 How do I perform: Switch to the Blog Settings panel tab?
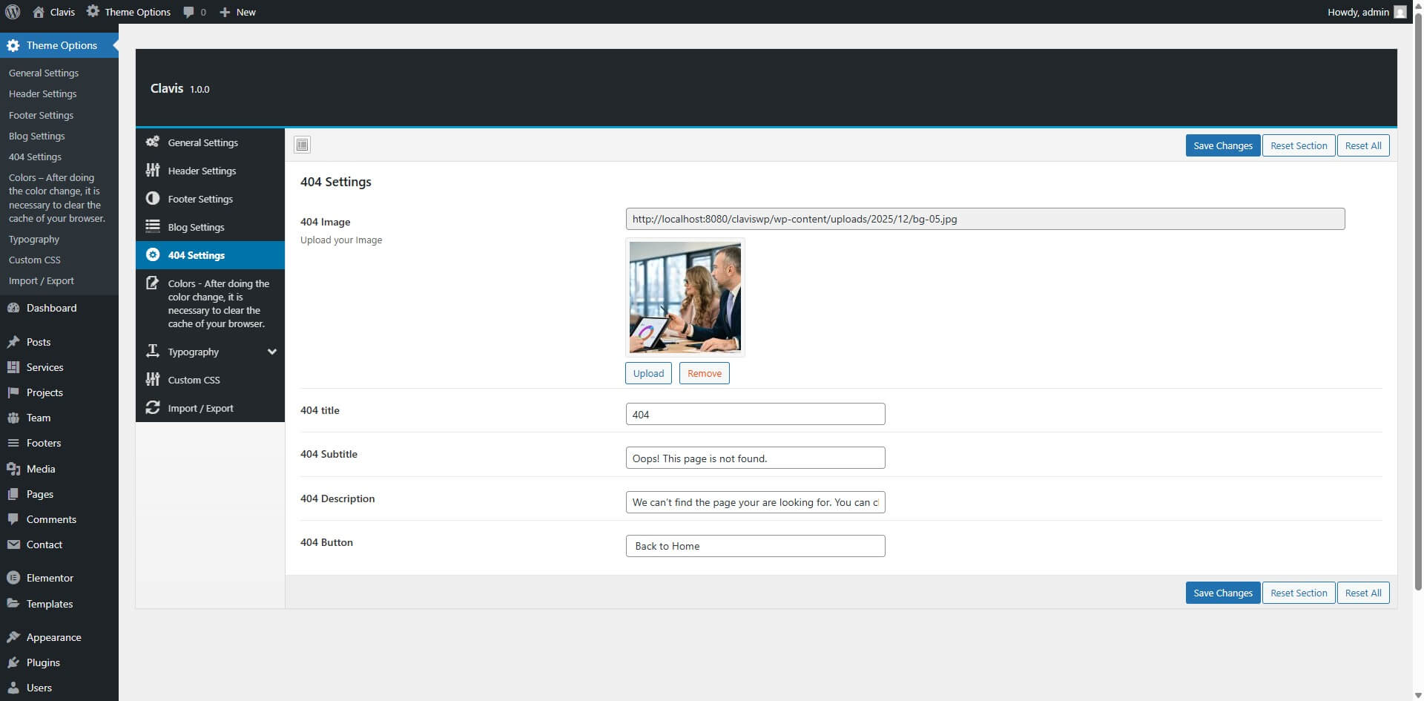pos(196,227)
